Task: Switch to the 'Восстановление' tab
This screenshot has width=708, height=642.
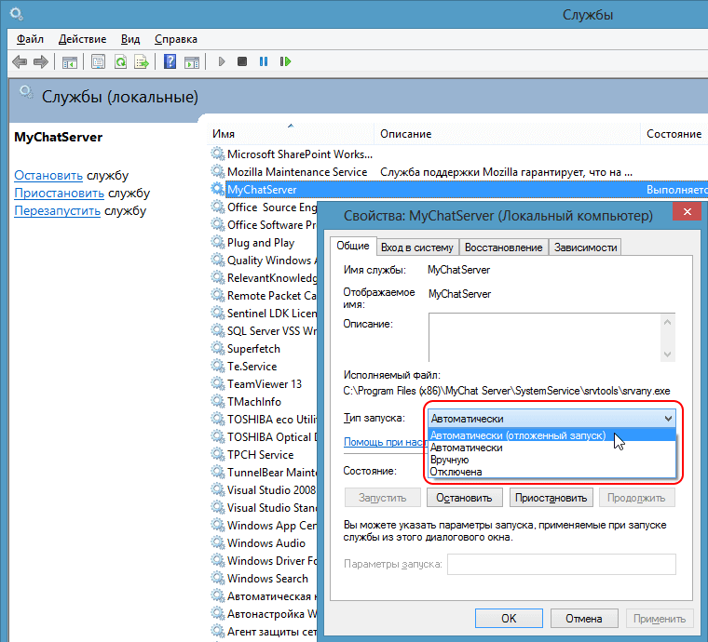Action: tap(503, 247)
